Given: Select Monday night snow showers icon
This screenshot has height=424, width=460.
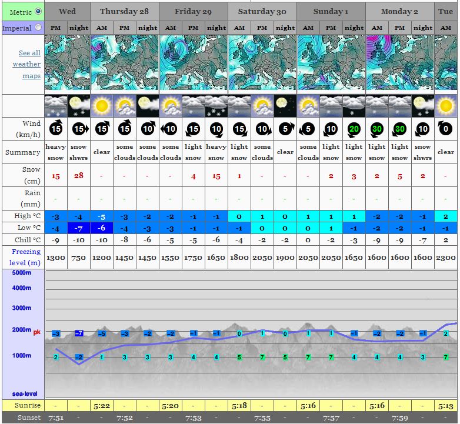Looking at the screenshot, I should pos(423,106).
